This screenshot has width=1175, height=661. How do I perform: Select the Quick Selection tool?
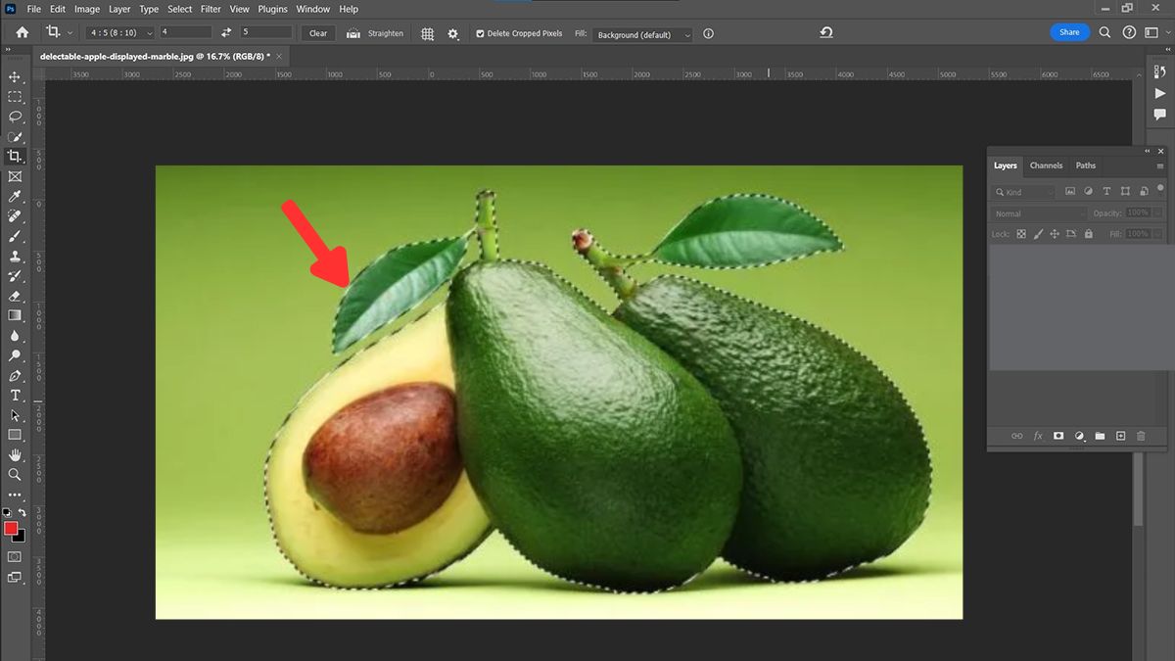click(15, 136)
